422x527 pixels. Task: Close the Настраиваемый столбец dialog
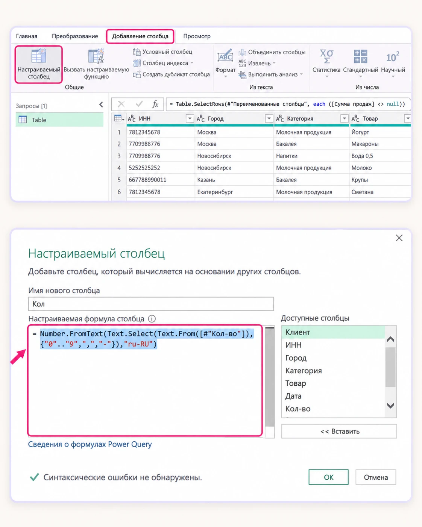click(x=399, y=238)
